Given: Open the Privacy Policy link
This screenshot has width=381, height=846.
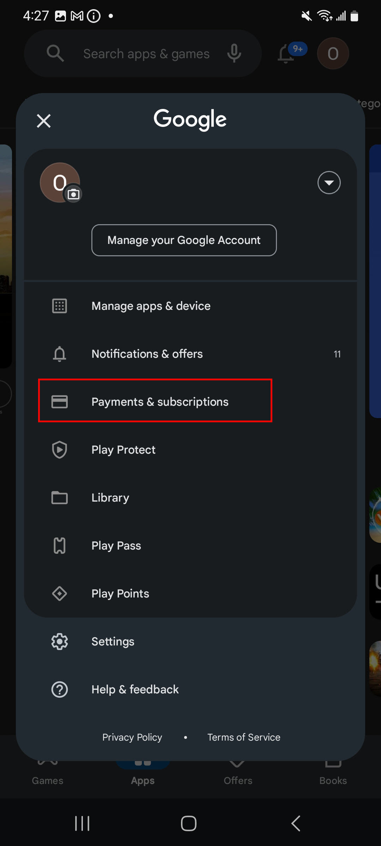Looking at the screenshot, I should click(132, 737).
